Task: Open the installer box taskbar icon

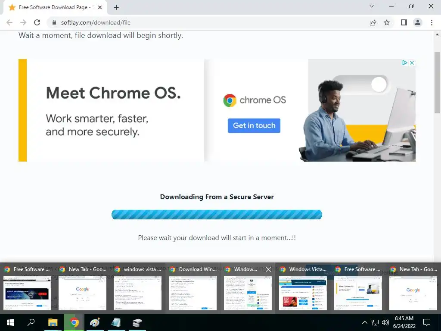Action: (137, 322)
